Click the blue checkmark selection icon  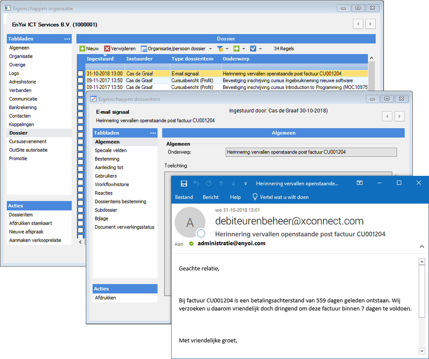[x=254, y=49]
